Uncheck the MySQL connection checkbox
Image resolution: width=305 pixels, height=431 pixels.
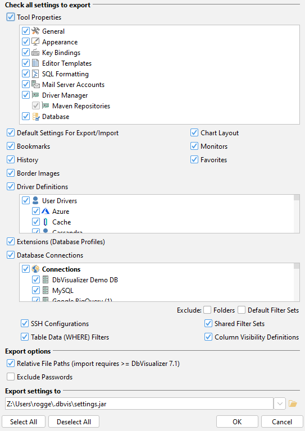pyautogui.click(x=36, y=290)
